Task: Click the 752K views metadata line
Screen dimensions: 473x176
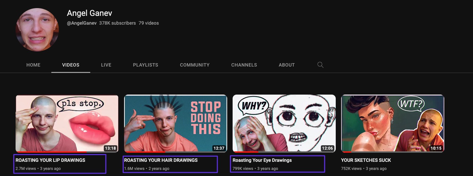Action: point(364,169)
